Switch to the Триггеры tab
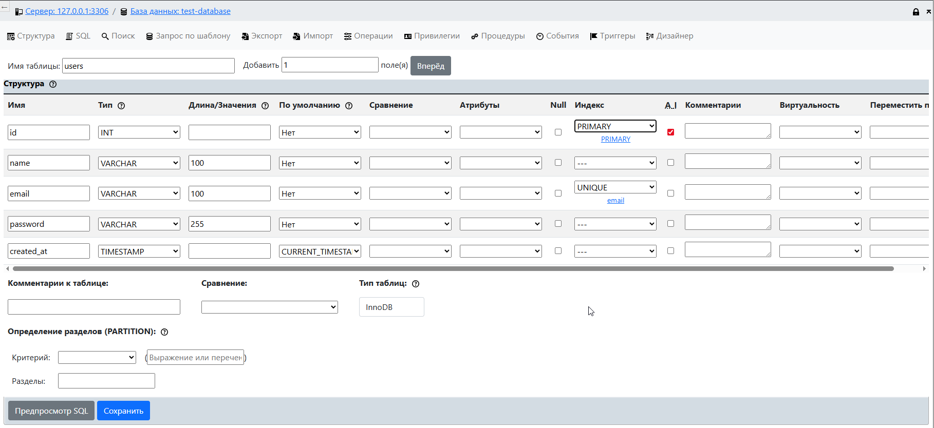Screen dimensions: 934x428 [x=612, y=36]
